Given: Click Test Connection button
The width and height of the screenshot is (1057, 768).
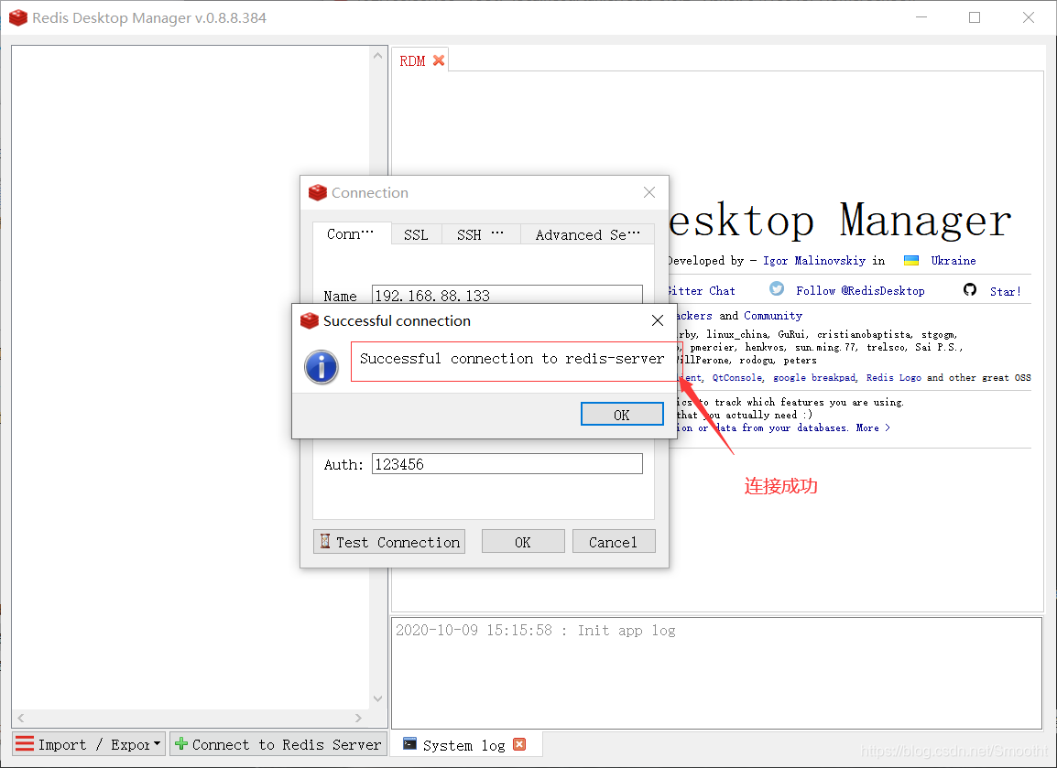Looking at the screenshot, I should pyautogui.click(x=389, y=542).
